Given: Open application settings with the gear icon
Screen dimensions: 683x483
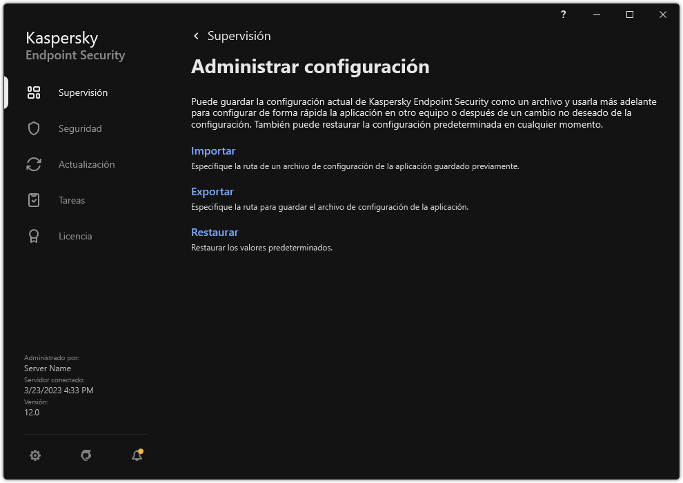Looking at the screenshot, I should [35, 455].
